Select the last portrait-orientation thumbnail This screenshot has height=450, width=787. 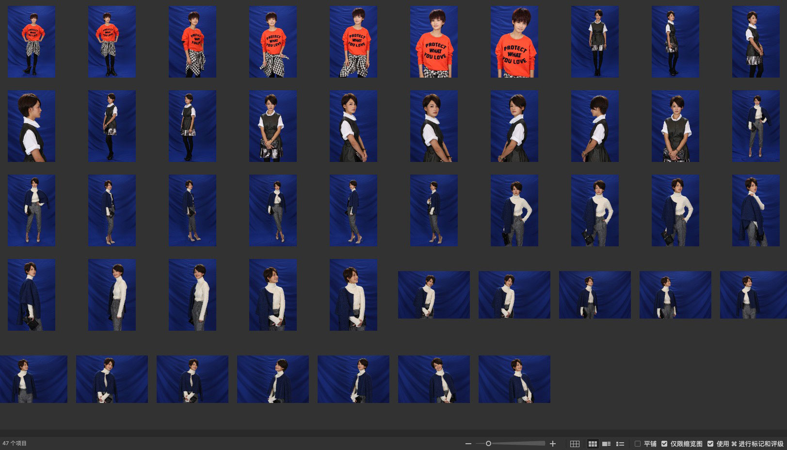353,295
